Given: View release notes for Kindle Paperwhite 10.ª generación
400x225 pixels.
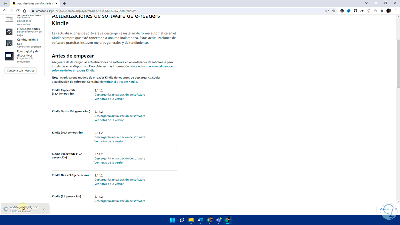Looking at the screenshot, I should pos(109,163).
